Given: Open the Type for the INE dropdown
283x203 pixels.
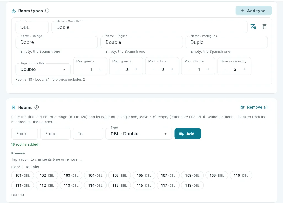Looking at the screenshot, I should pos(43,69).
